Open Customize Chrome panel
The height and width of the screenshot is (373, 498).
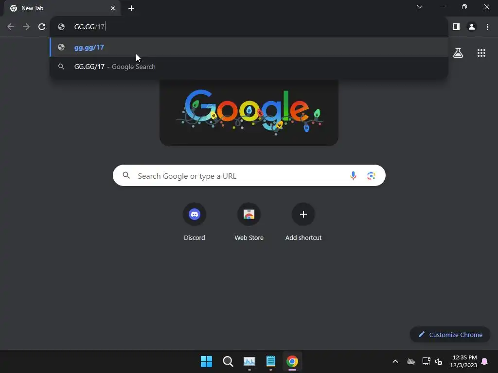(450, 335)
